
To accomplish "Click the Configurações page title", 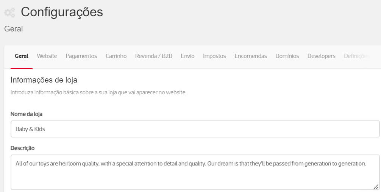I will coord(62,12).
